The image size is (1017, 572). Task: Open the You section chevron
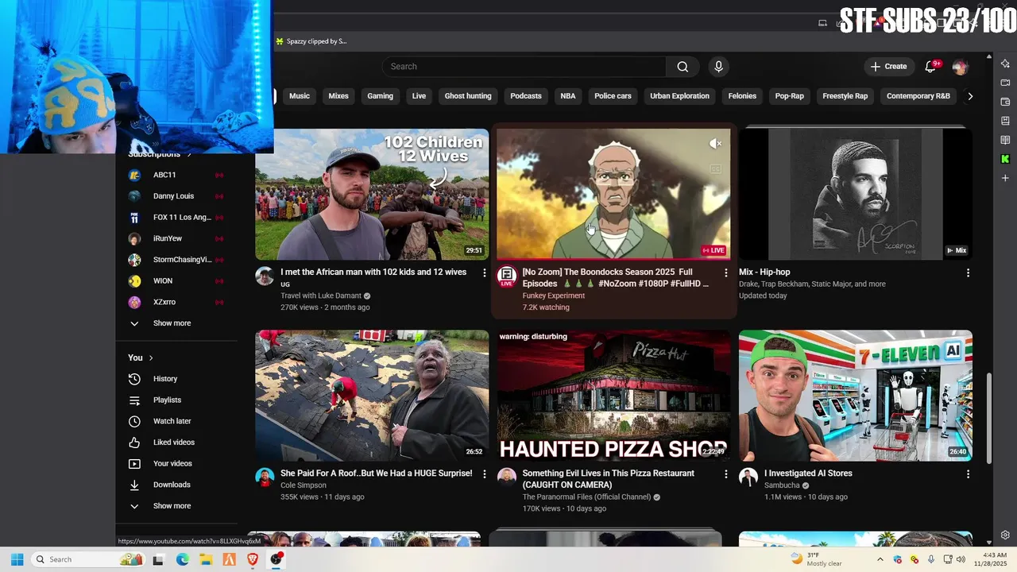151,358
